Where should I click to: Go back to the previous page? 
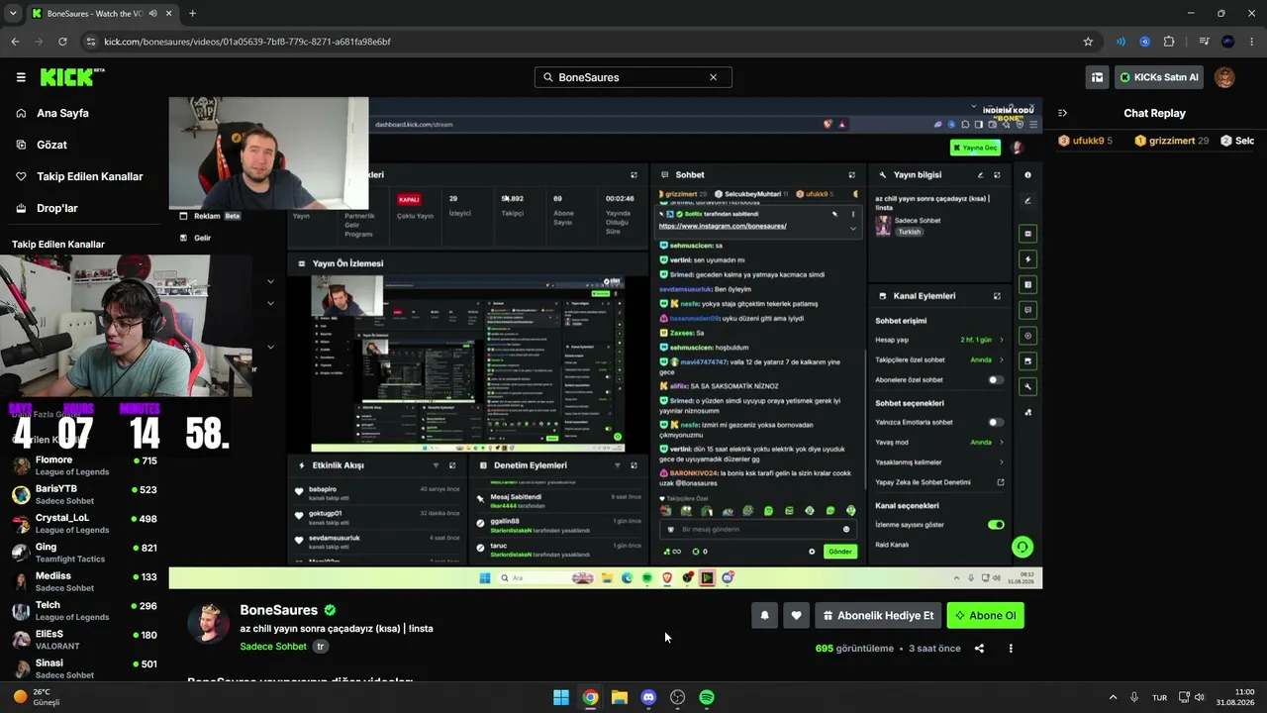(x=15, y=42)
